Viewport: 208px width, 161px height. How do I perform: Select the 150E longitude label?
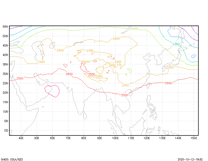(x=194, y=138)
